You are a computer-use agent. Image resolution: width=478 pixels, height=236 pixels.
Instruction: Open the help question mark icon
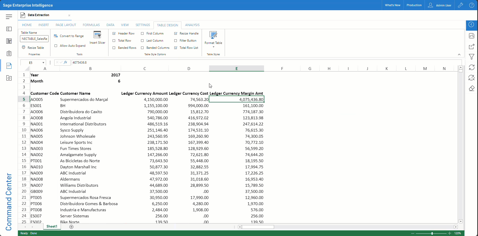point(472,5)
